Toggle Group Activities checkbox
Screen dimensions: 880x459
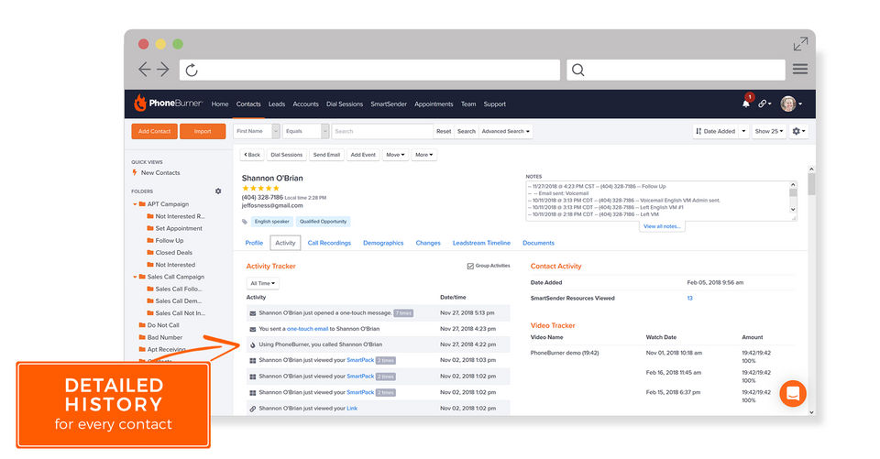pos(470,266)
